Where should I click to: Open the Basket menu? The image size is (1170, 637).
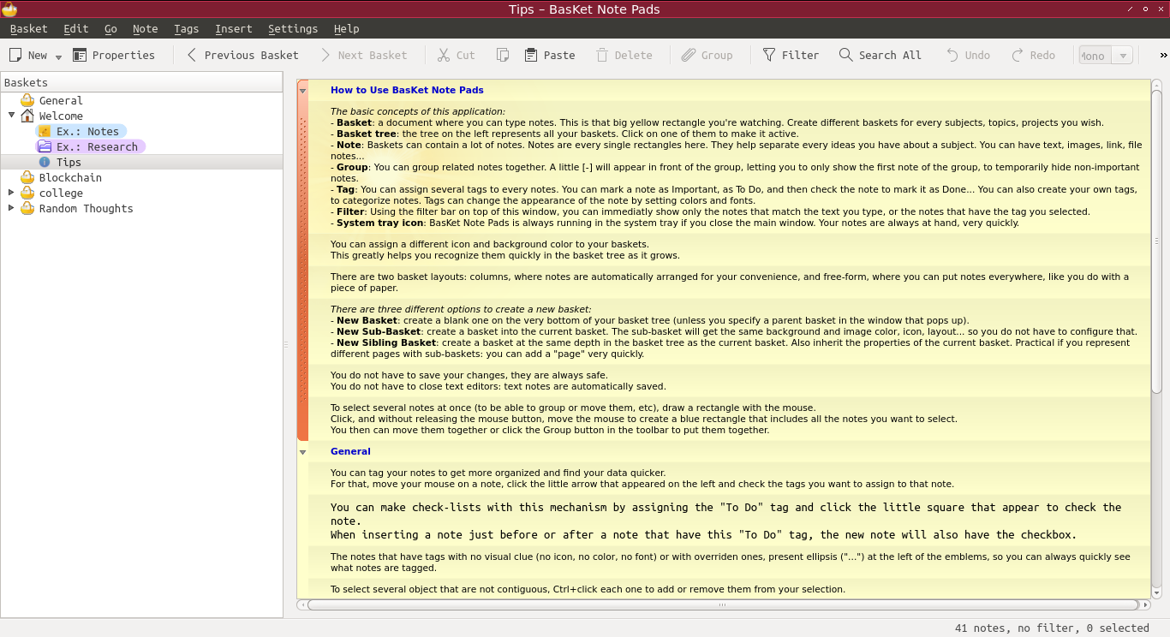(28, 28)
